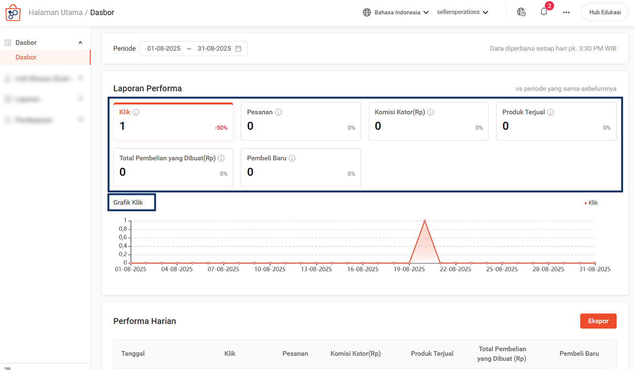Click the Hub Edukasi button

[x=605, y=12]
